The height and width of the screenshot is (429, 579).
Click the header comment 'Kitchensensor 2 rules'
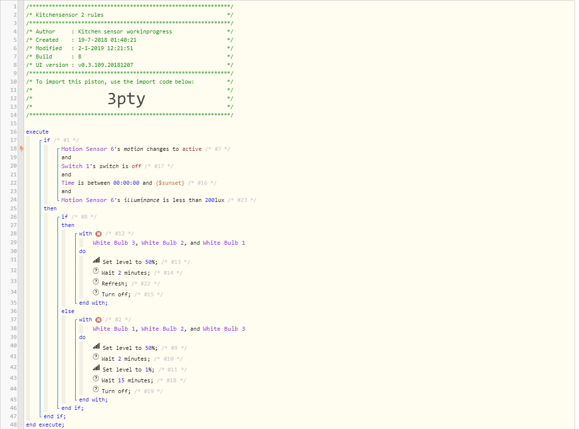(x=70, y=15)
